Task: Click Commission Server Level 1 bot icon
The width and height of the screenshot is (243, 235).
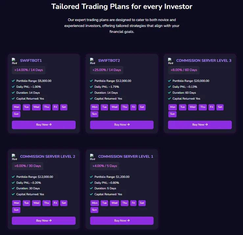Action: click(x=93, y=157)
